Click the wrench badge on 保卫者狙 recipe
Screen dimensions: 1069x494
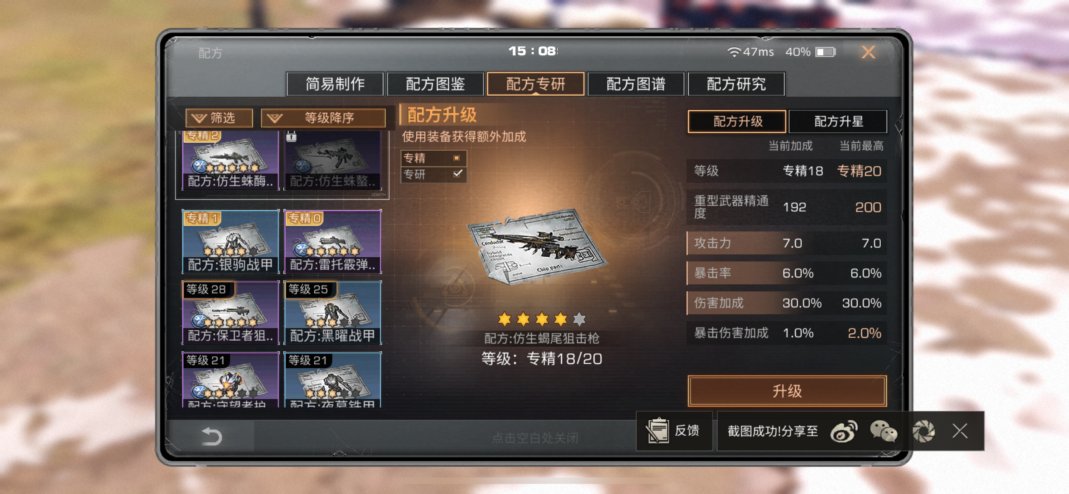tap(200, 321)
